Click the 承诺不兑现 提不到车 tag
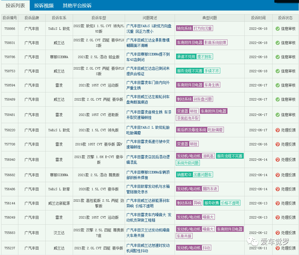 194,57
